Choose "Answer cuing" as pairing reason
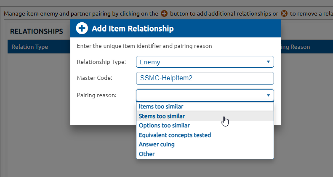333x177 pixels. click(157, 145)
